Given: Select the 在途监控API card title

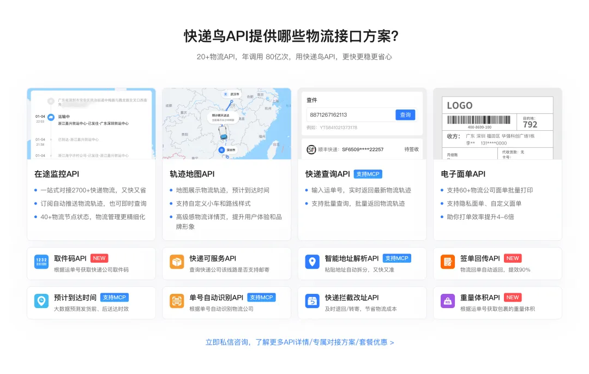Looking at the screenshot, I should pos(57,174).
